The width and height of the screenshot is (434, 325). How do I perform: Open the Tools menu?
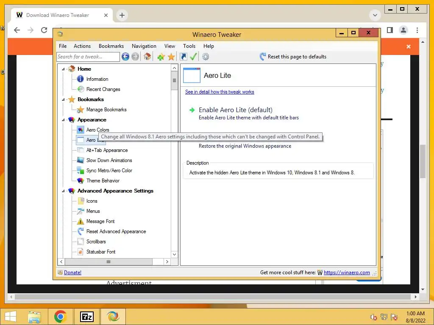pos(189,46)
